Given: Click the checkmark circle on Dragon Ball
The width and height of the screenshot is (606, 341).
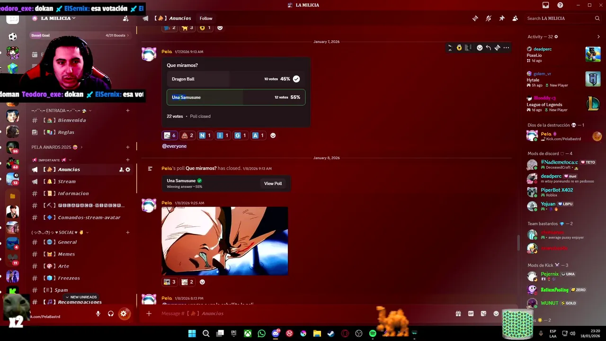Looking at the screenshot, I should [296, 79].
